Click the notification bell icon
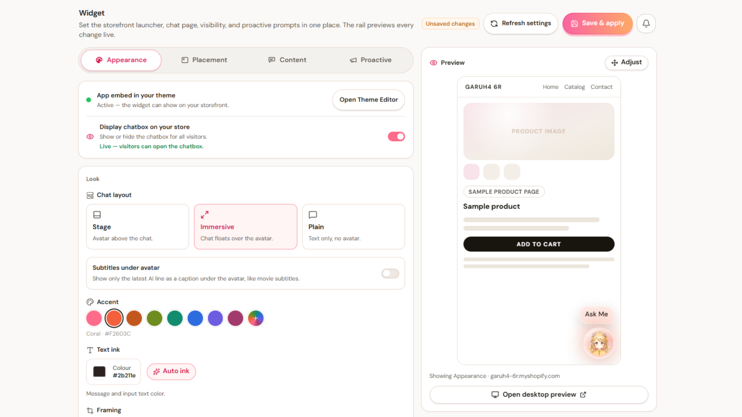This screenshot has height=417, width=742. (646, 23)
